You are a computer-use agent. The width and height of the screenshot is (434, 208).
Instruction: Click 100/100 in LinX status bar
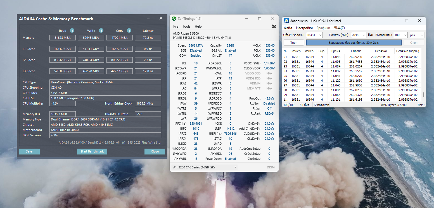[x=289, y=105]
